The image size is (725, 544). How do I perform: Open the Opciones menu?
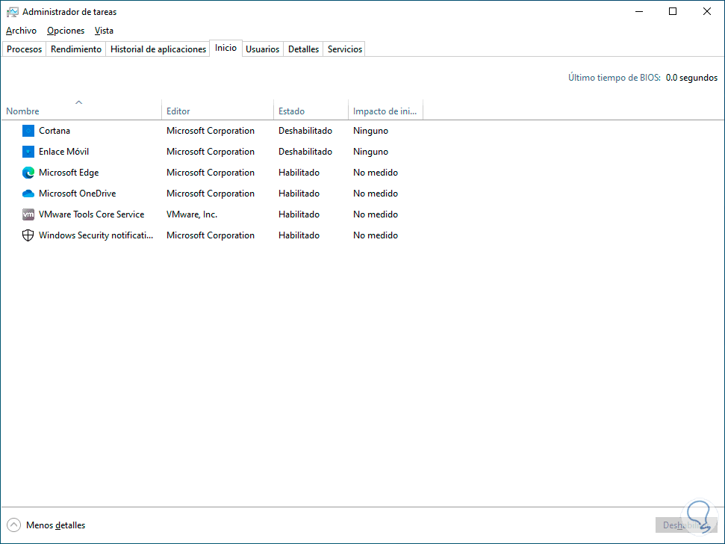[66, 31]
